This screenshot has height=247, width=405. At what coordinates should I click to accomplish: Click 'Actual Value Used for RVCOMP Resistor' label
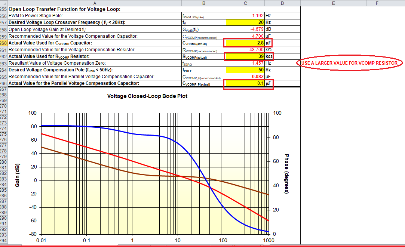click(x=49, y=56)
